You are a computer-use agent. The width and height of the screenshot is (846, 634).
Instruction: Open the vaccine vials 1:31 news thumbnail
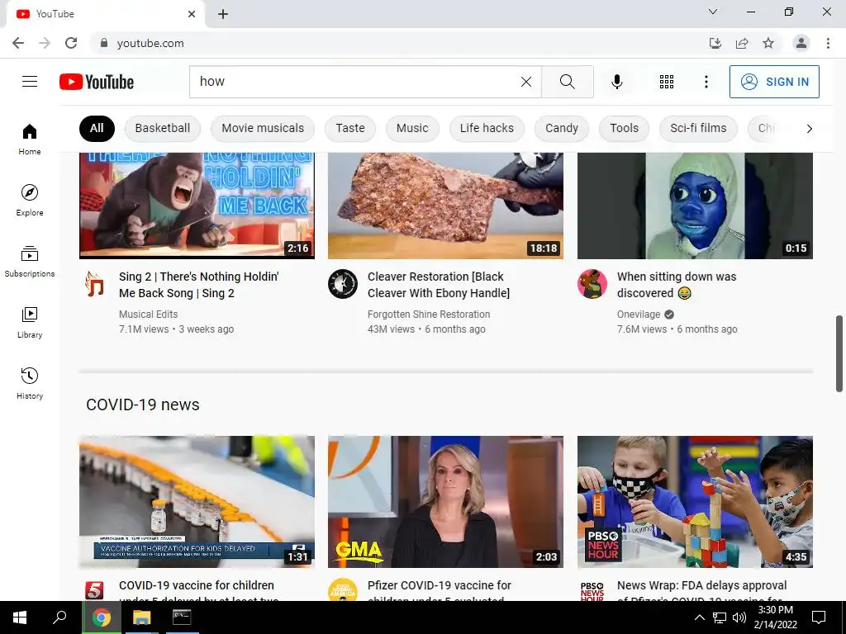pyautogui.click(x=197, y=501)
